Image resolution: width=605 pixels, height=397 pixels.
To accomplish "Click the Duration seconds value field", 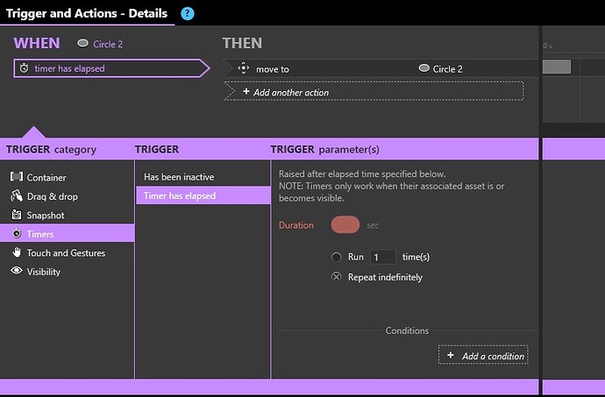I will pyautogui.click(x=345, y=225).
